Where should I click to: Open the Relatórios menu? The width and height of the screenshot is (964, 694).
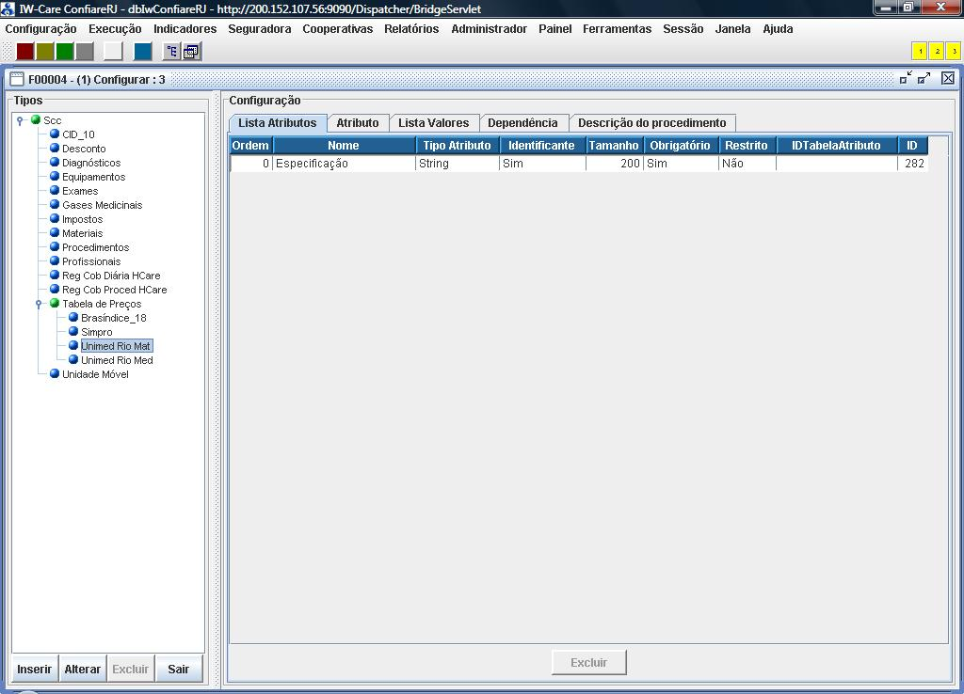tap(411, 29)
